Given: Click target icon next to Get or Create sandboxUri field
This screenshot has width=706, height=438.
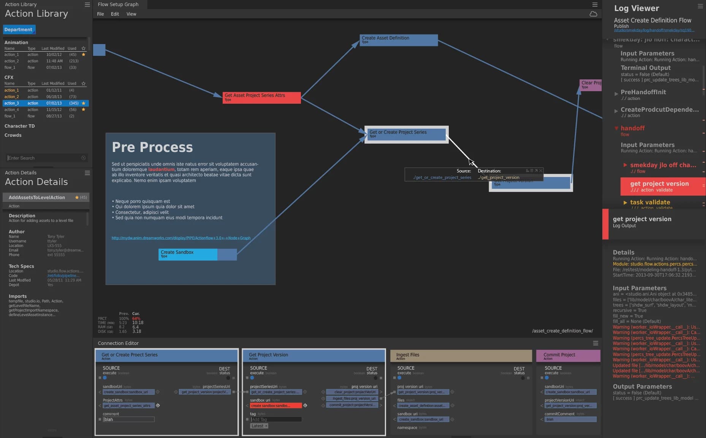Looking at the screenshot, I should [158, 392].
